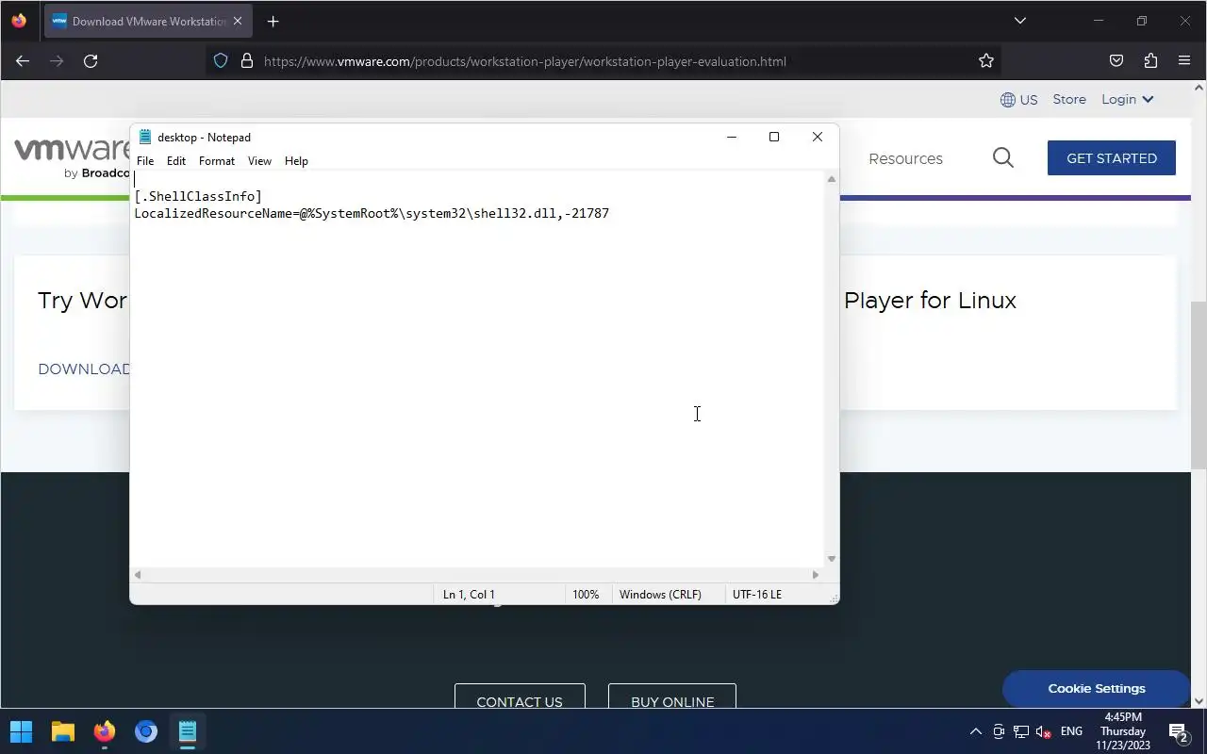Open the Firefox hamburger application menu
Viewport: 1207px width, 754px height.
tap(1185, 61)
